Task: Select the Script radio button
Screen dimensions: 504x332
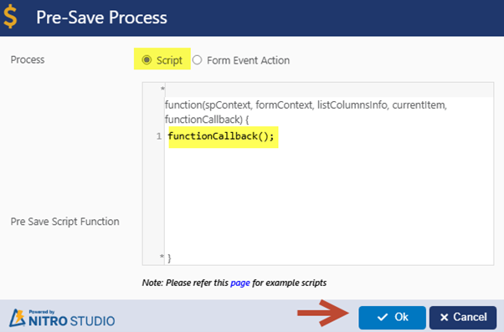Action: 147,60
